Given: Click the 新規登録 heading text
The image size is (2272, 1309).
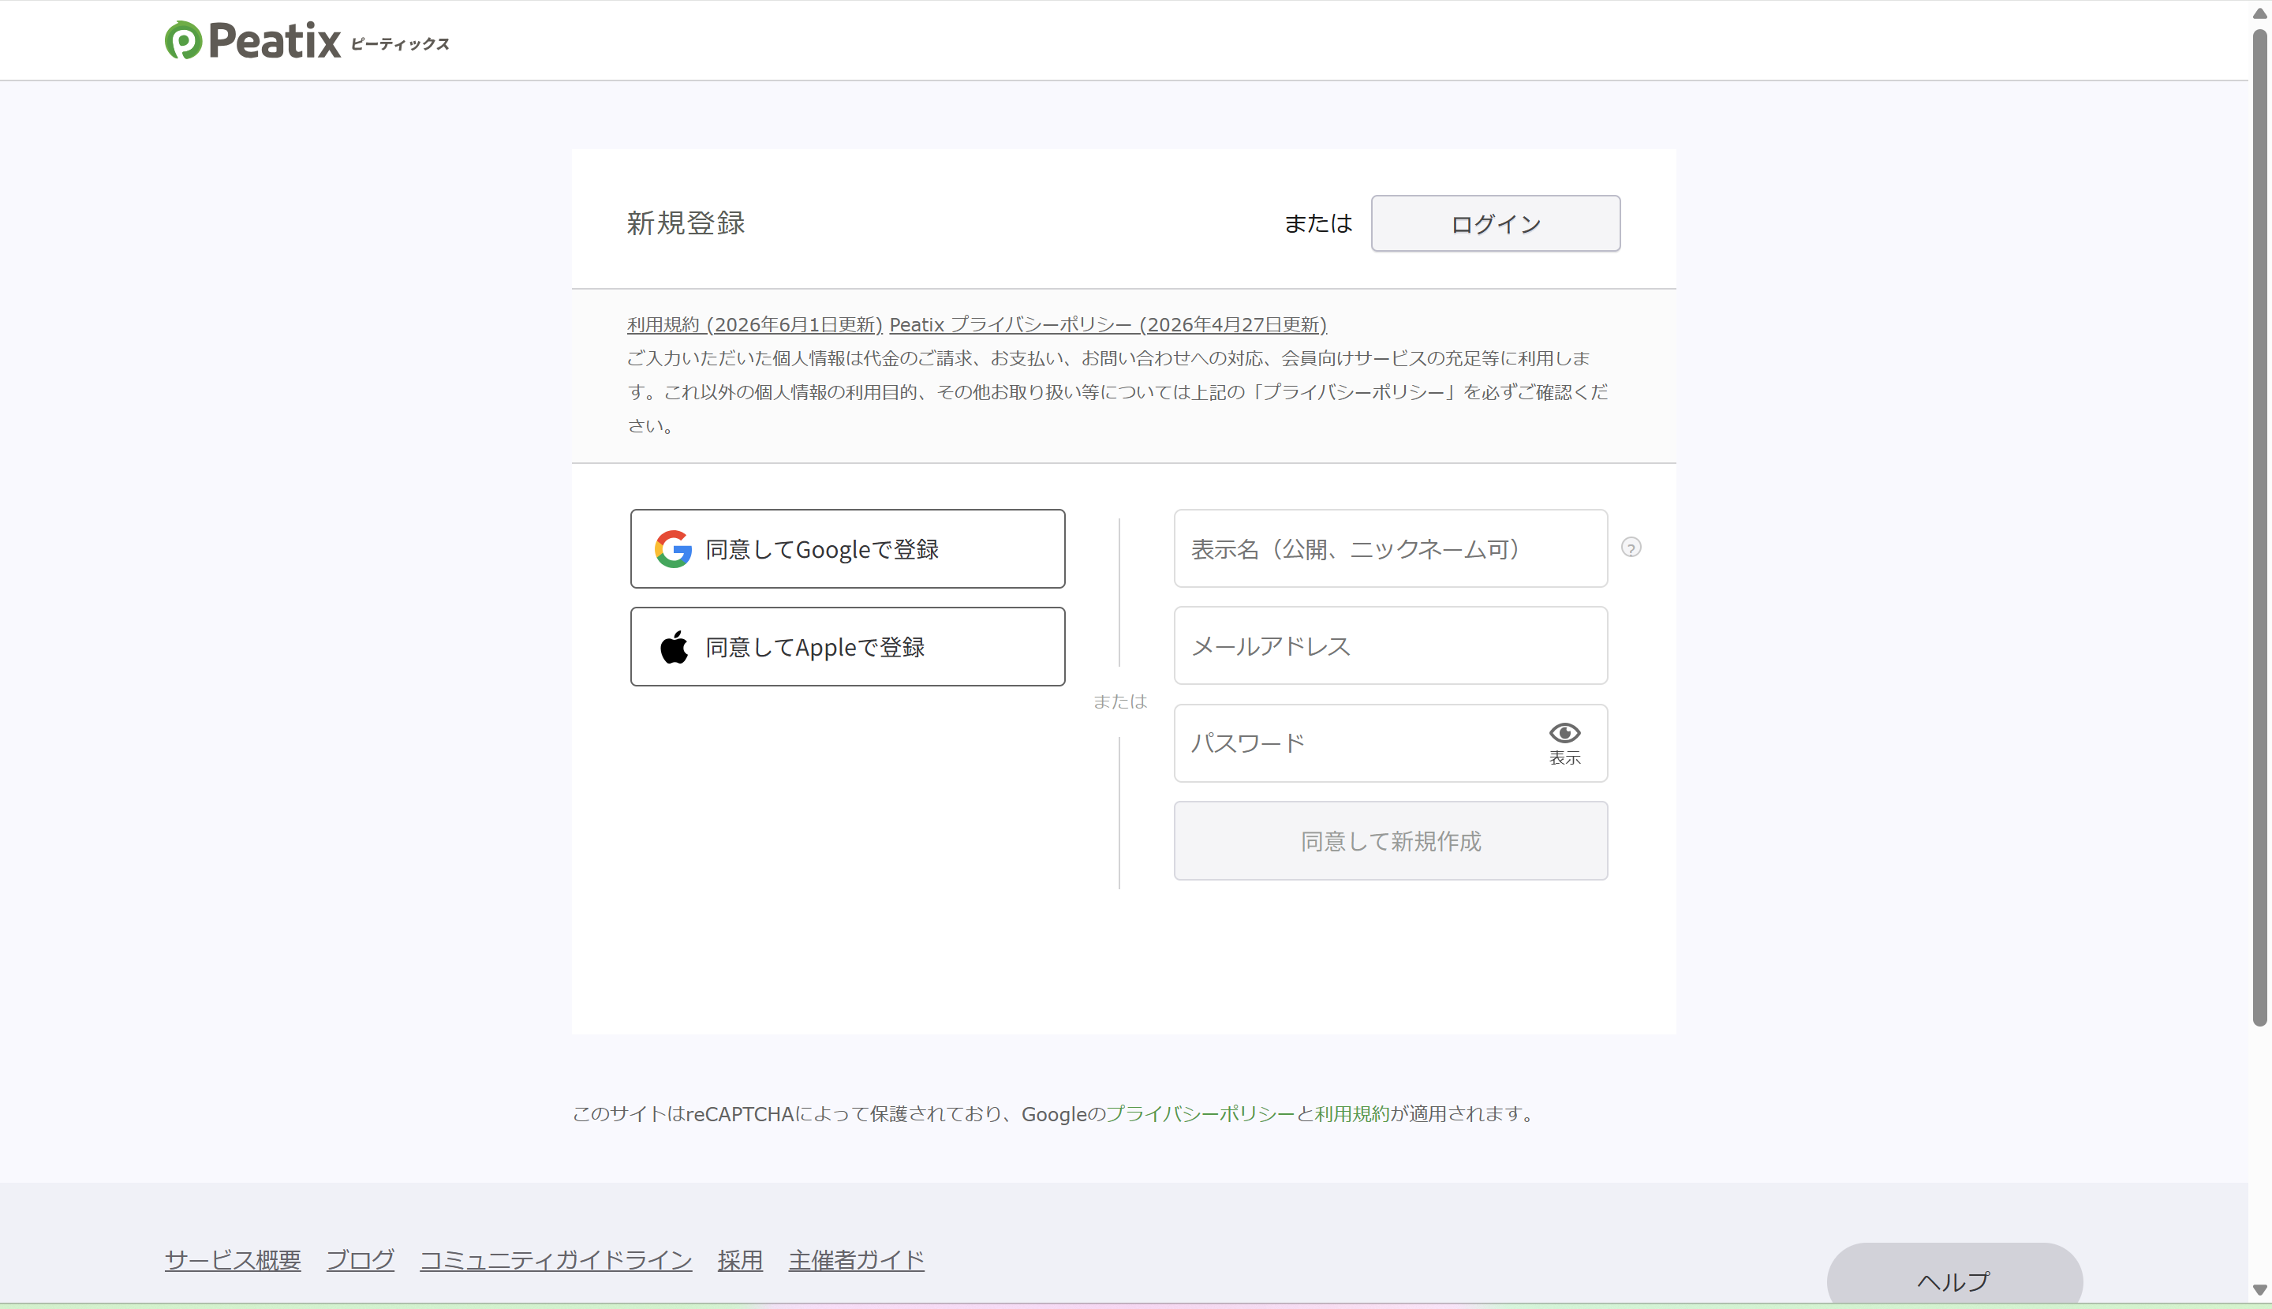Looking at the screenshot, I should pos(686,223).
